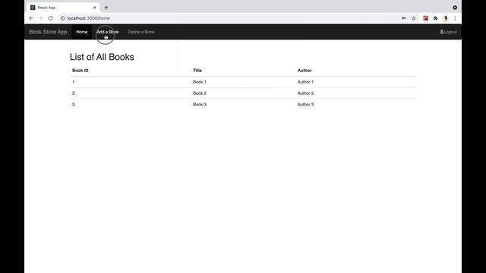Click the Book Store App brand link

point(48,32)
